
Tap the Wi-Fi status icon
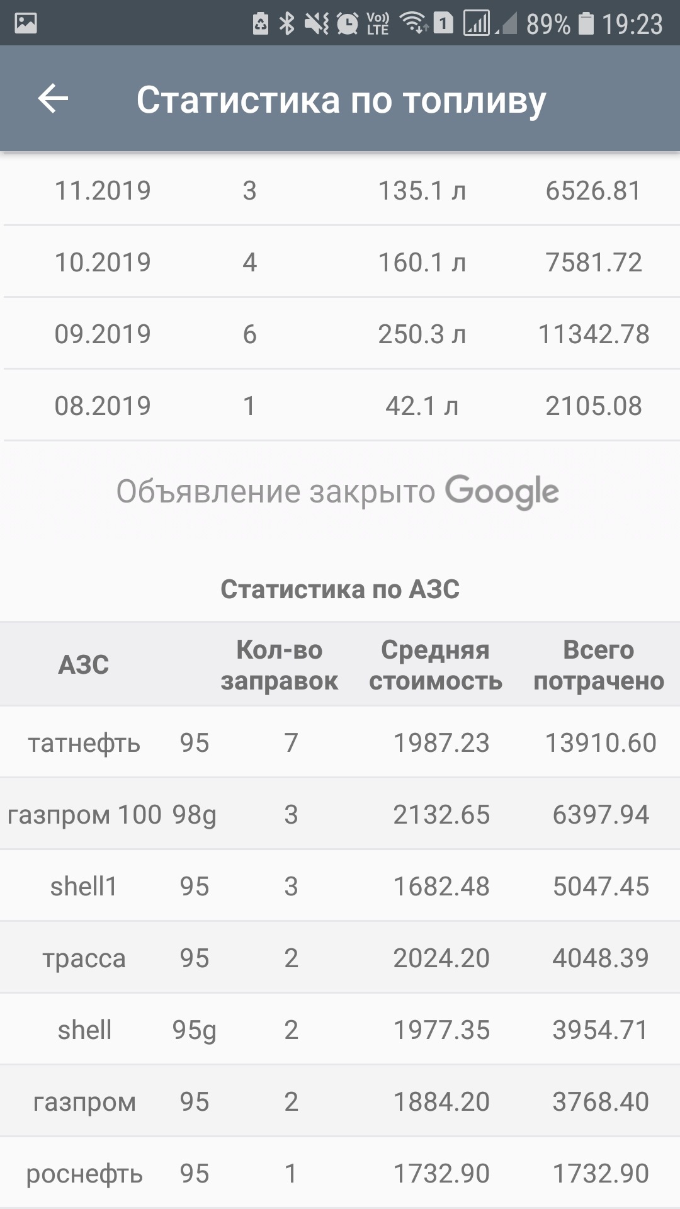point(414,23)
